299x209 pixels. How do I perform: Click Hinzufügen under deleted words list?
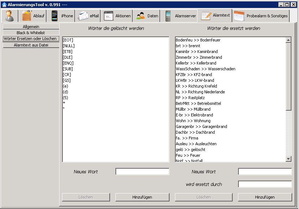142,197
